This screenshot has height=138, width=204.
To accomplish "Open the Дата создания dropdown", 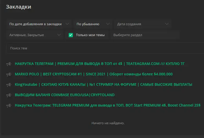I will [138, 24].
